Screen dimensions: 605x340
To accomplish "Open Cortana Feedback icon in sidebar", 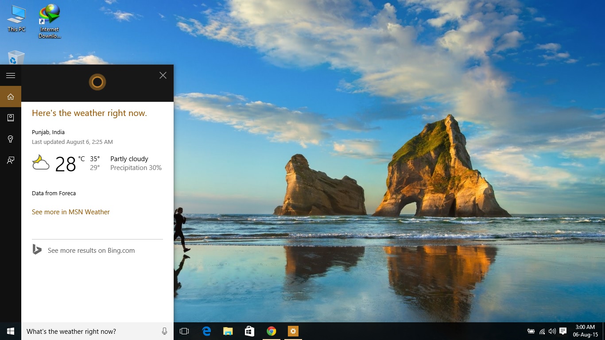I will (11, 160).
